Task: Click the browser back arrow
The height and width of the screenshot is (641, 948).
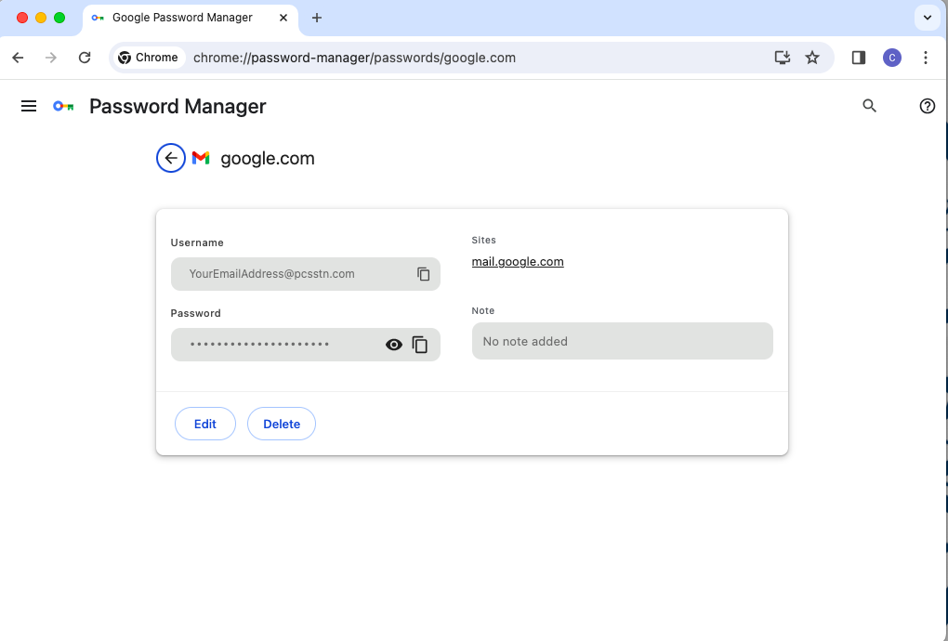Action: point(19,58)
